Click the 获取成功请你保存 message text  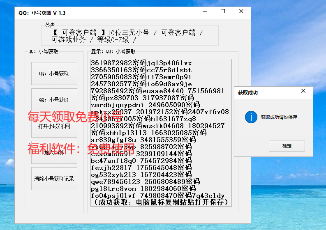click(x=279, y=117)
